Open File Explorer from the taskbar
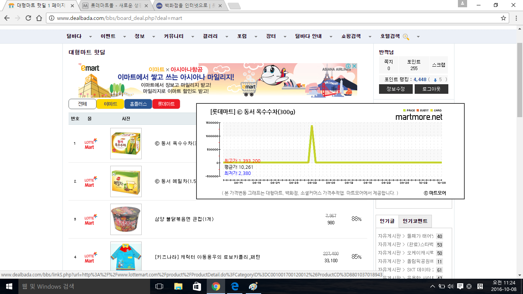The height and width of the screenshot is (294, 523). [x=178, y=286]
